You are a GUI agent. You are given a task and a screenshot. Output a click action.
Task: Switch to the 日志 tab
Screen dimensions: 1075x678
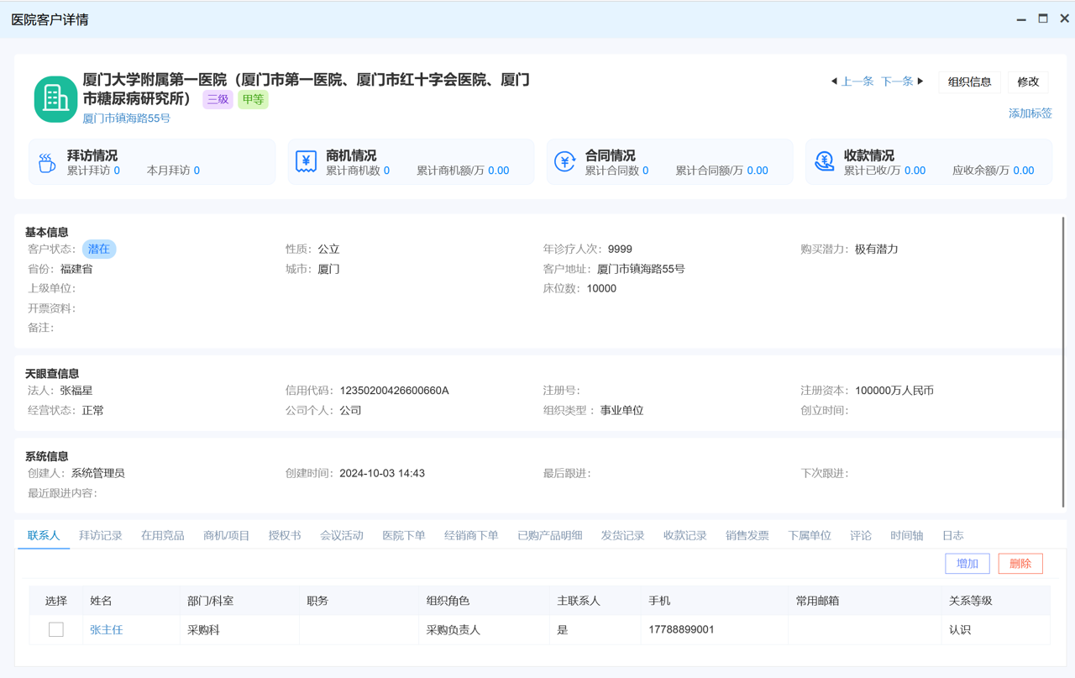coord(953,534)
